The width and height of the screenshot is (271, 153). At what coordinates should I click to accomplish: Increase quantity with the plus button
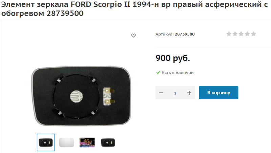(189, 93)
